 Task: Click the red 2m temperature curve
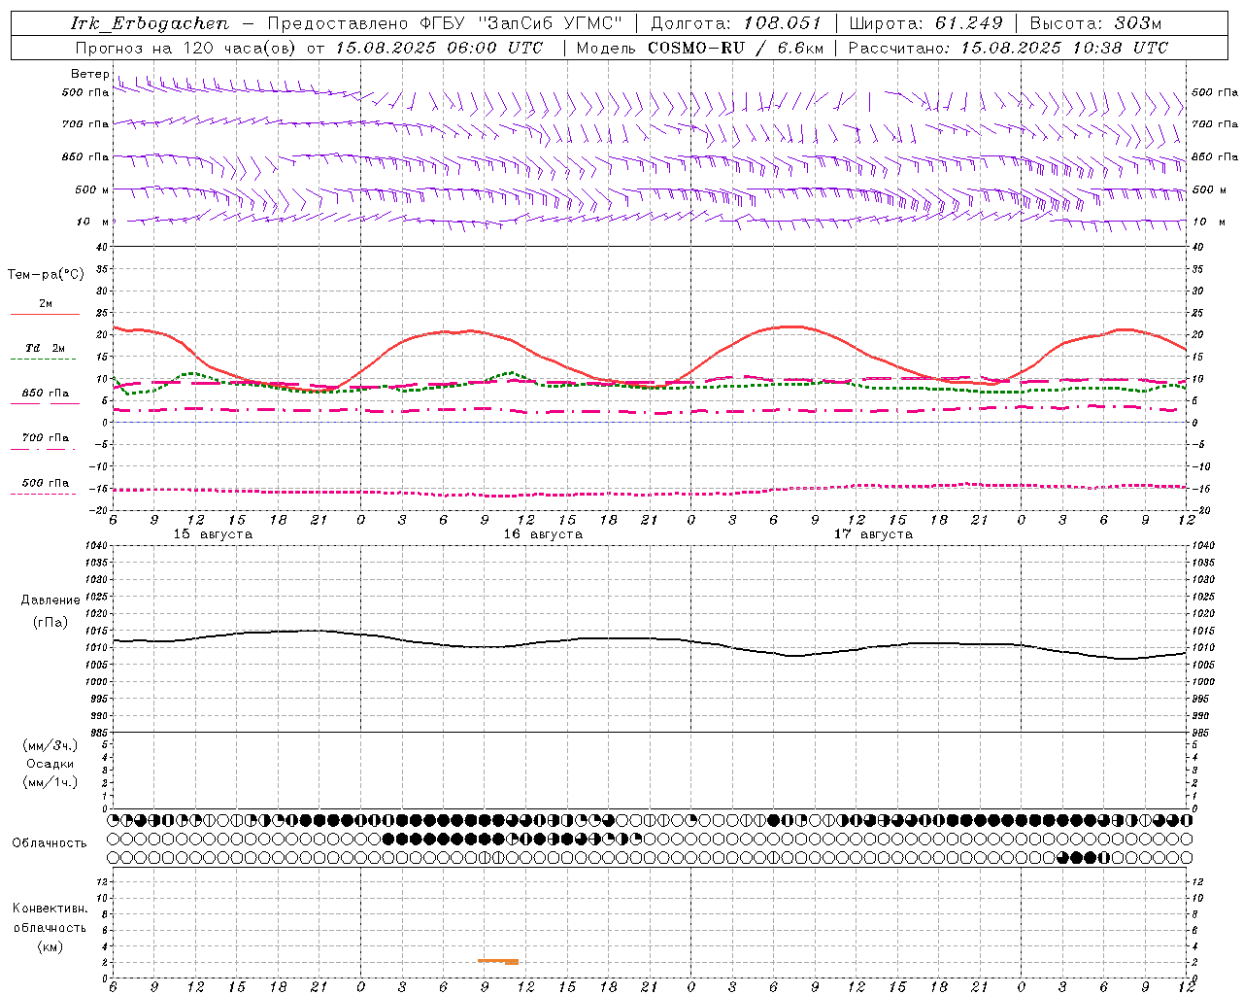651,385
